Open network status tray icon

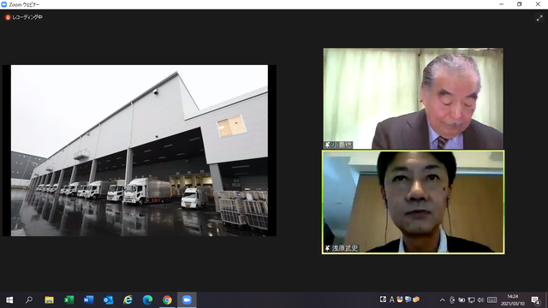tap(471, 300)
